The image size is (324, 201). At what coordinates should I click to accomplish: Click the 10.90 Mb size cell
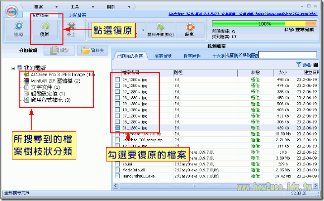click(283, 134)
